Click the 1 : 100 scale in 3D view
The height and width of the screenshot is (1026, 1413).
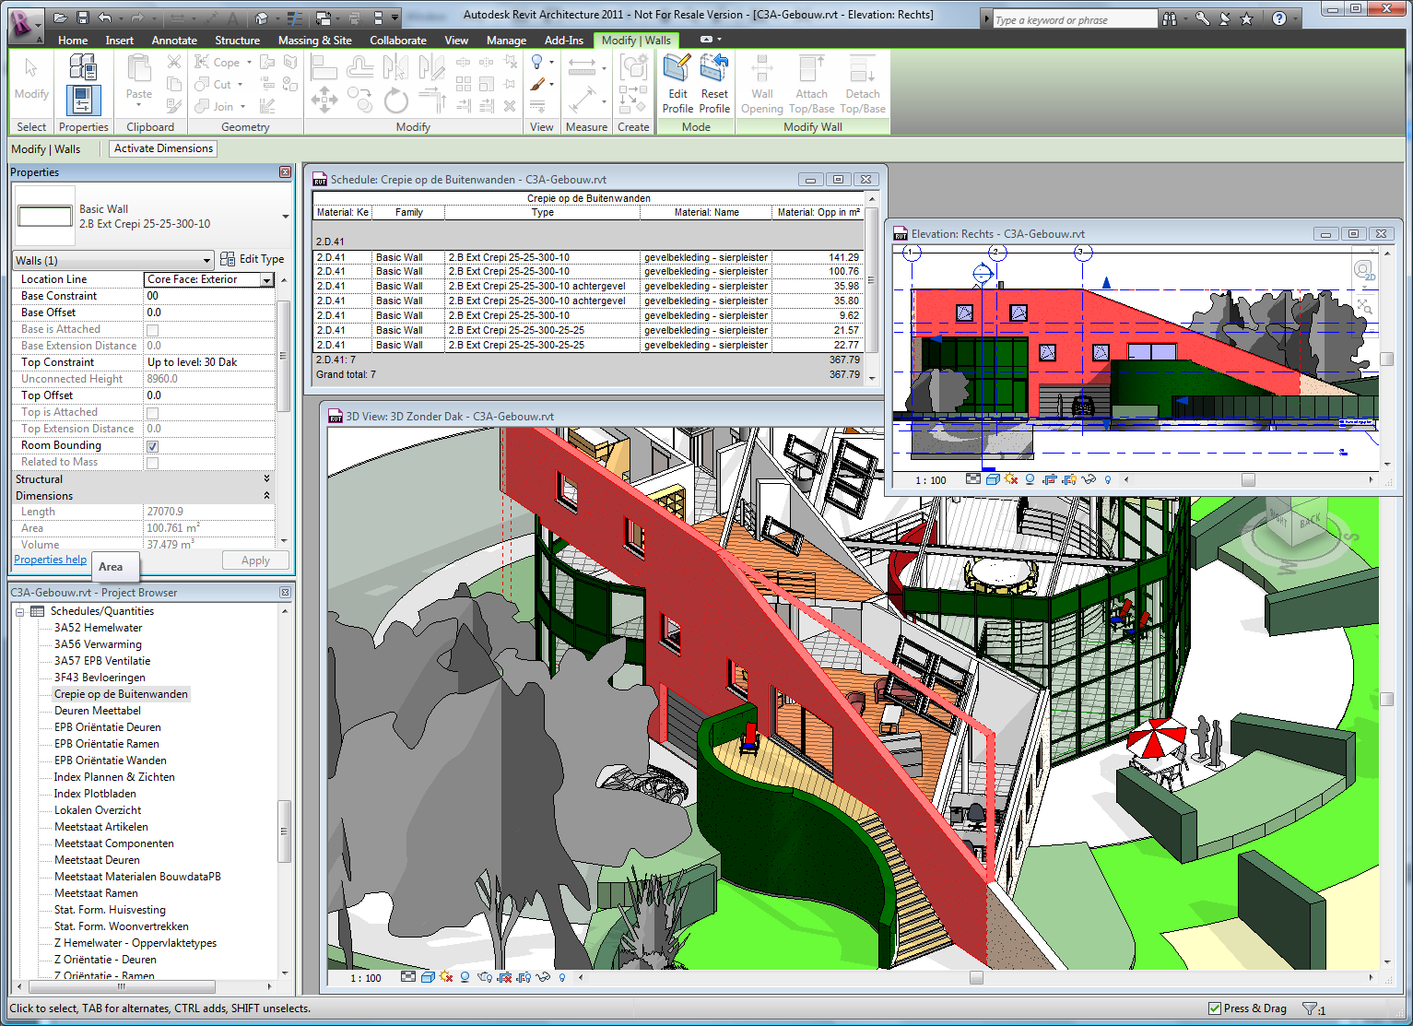point(366,978)
